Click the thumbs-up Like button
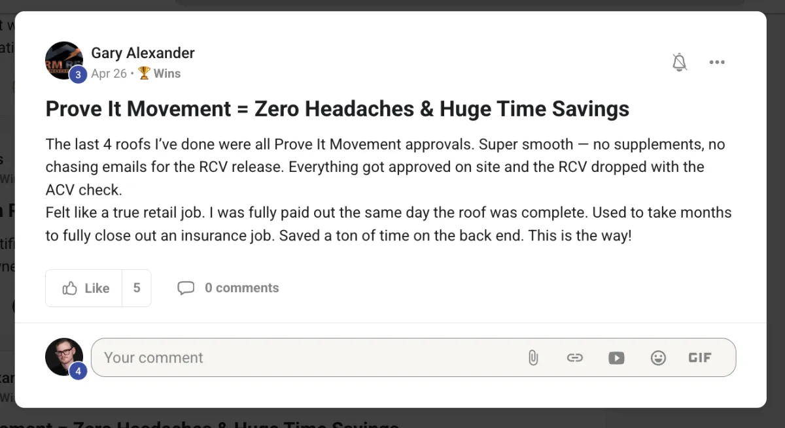Screen dimensions: 785x428 point(84,288)
